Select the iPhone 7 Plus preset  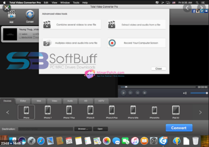pyautogui.click(x=69, y=112)
